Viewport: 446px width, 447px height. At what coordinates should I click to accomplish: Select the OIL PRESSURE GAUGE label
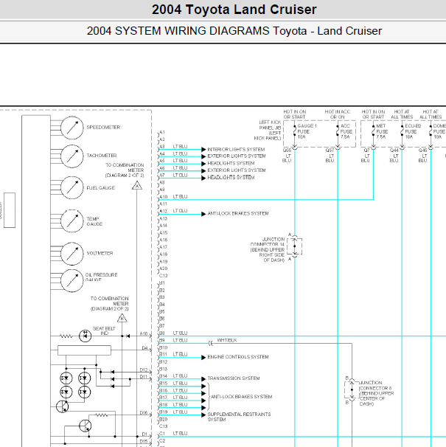pyautogui.click(x=101, y=277)
